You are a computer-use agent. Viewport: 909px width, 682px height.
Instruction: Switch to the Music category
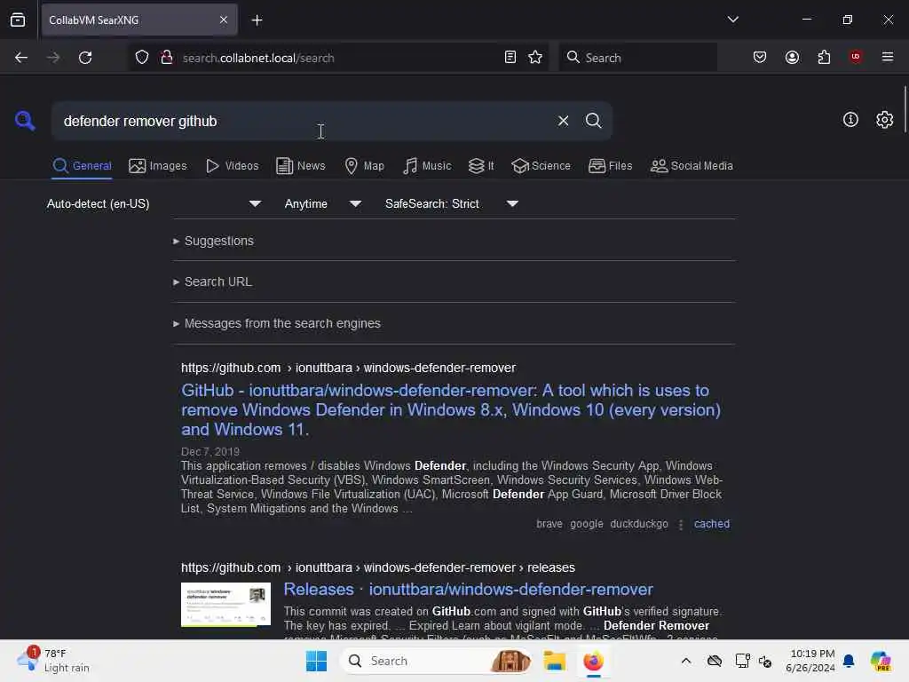[427, 166]
